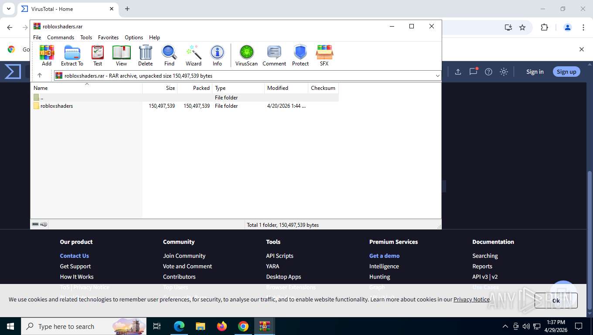
Task: Click the Extract To toolbar icon
Action: [72, 55]
